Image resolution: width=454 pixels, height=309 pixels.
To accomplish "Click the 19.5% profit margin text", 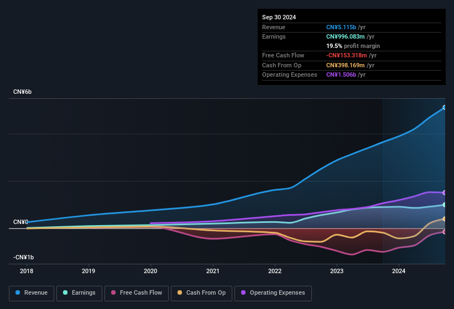I will pos(353,46).
